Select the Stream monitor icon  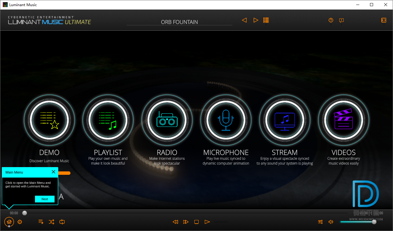tap(285, 120)
